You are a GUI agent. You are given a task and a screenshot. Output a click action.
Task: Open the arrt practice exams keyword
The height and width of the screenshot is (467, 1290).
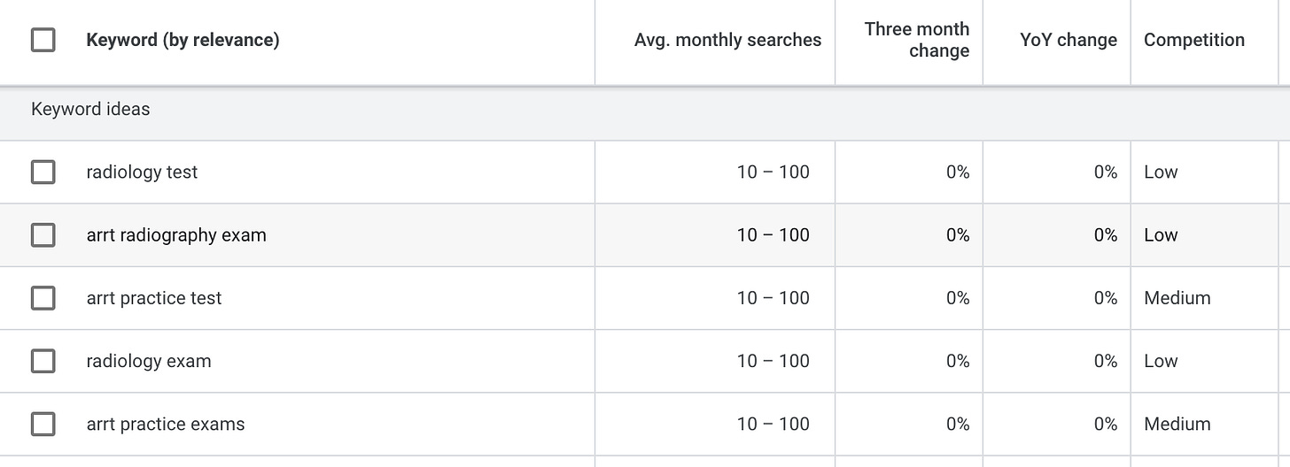(x=166, y=424)
